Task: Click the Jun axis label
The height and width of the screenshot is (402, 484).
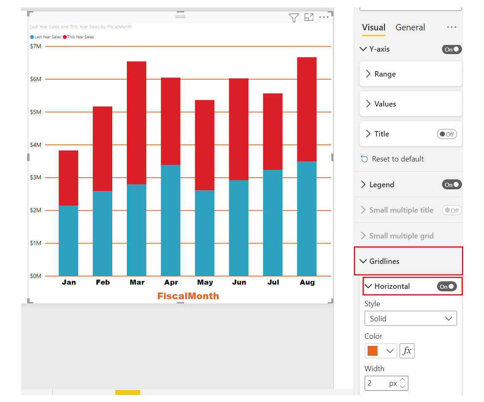Action: (239, 283)
